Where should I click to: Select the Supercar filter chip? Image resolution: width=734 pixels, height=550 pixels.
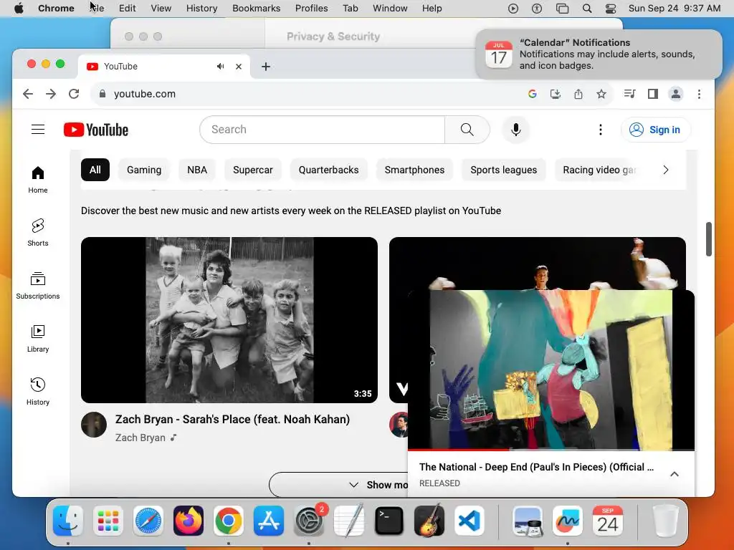click(x=253, y=170)
